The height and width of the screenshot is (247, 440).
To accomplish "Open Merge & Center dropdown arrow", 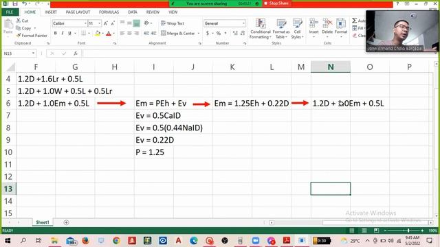I will pos(199,34).
